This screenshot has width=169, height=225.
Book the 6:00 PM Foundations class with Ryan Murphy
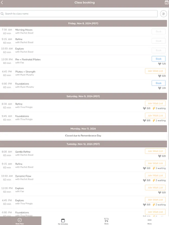[x=158, y=83]
